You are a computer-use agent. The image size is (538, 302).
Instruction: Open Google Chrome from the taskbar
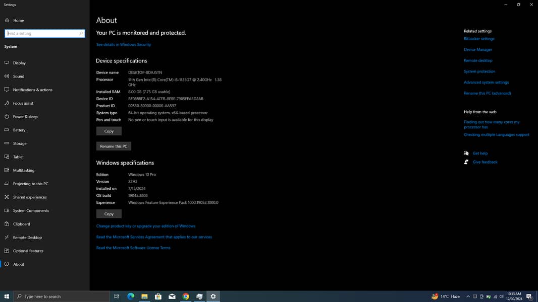coord(186,296)
